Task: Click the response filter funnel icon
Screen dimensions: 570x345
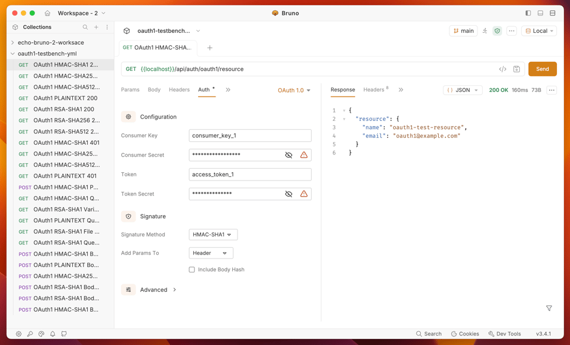Action: point(549,308)
